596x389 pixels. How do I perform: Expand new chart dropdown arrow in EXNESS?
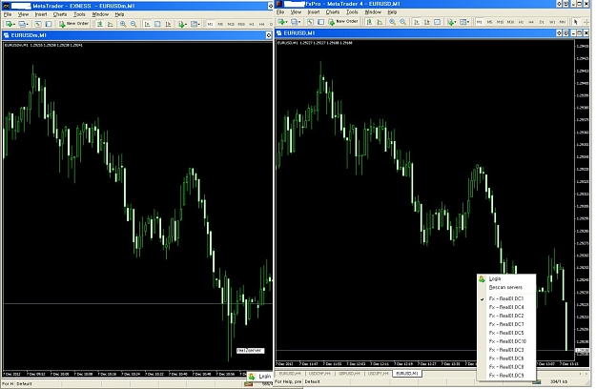coord(14,25)
